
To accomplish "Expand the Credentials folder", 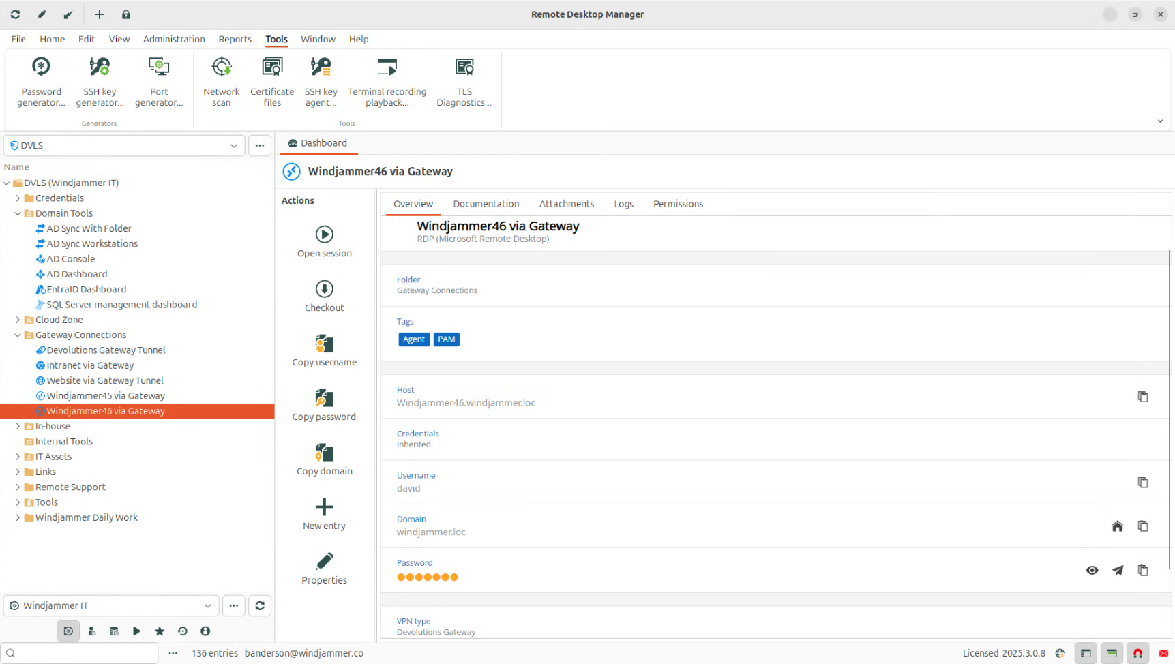I will 18,198.
